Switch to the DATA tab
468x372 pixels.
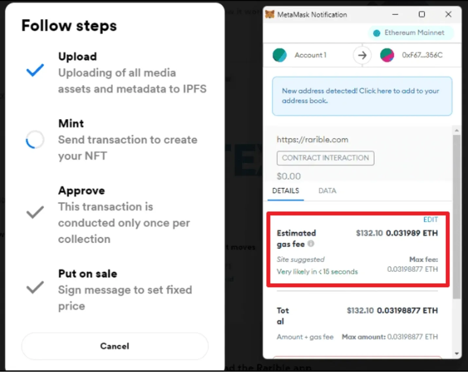pos(327,191)
